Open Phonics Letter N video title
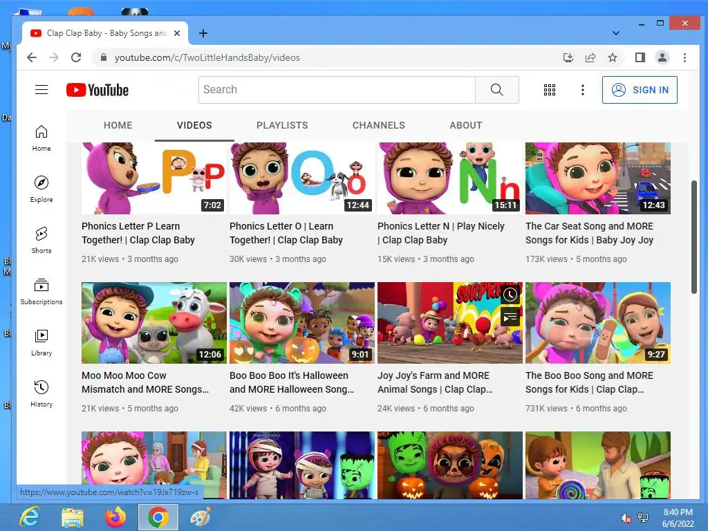708x531 pixels. pos(440,233)
